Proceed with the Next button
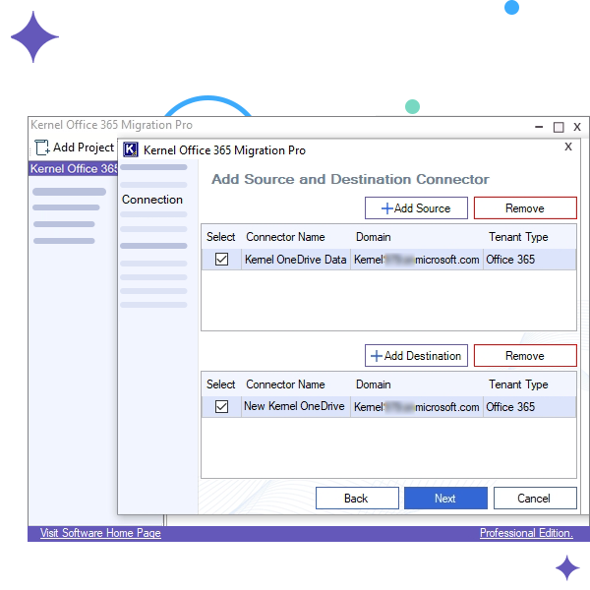 445,499
